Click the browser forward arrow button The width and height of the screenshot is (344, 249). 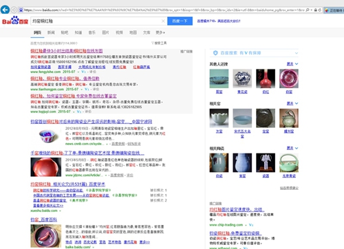point(14,10)
